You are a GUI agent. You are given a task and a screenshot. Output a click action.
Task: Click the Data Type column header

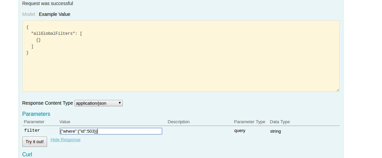pyautogui.click(x=280, y=122)
